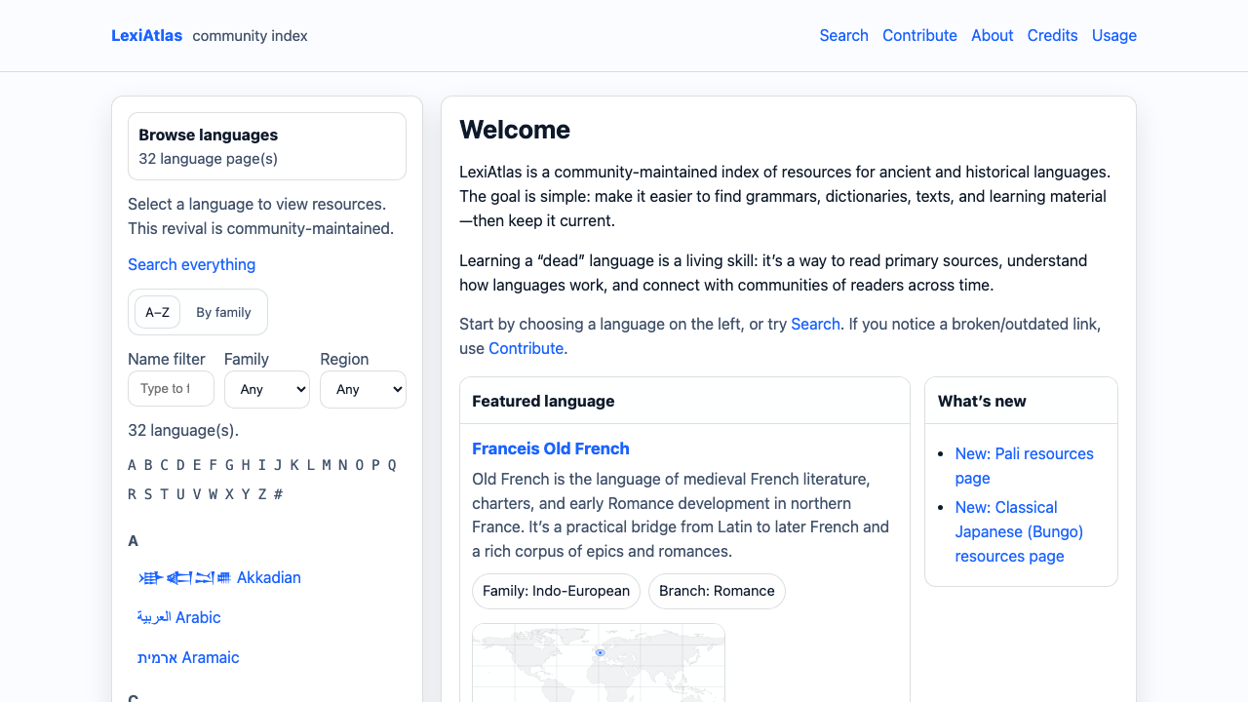Switch to A–Z browse view
This screenshot has height=702, width=1248.
[157, 313]
